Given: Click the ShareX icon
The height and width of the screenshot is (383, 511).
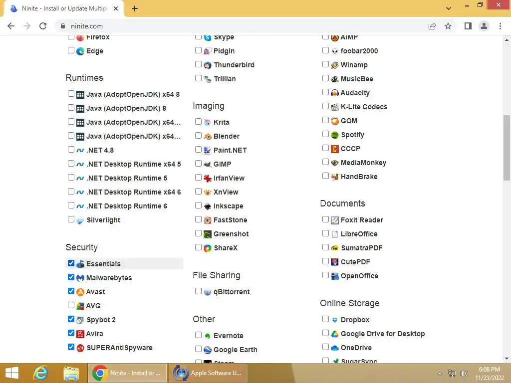Looking at the screenshot, I should [208, 248].
